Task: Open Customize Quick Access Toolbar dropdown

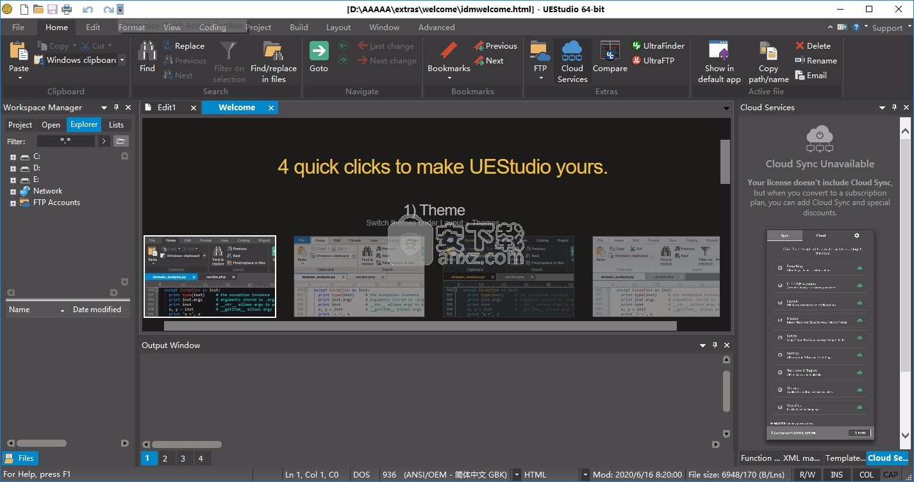Action: coord(120,9)
